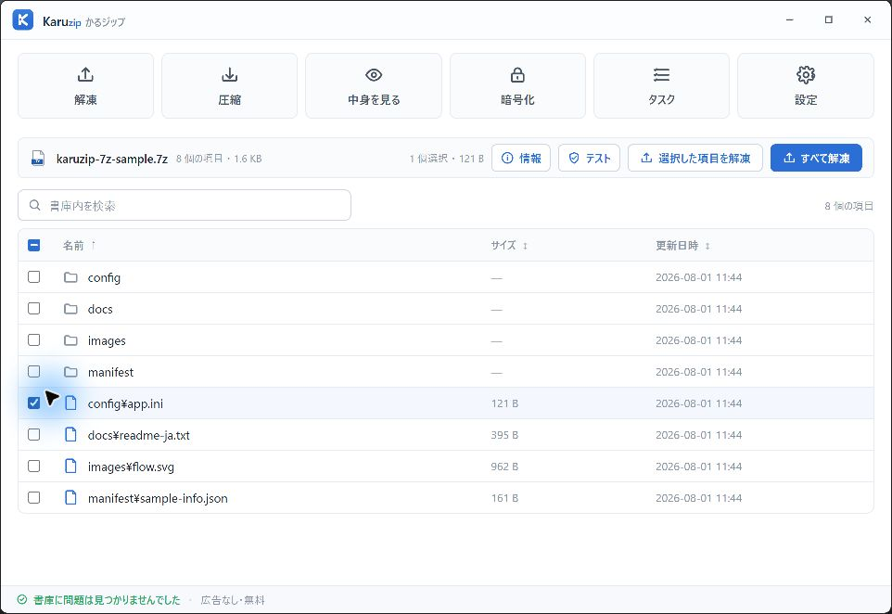Open the 圧縮 (compress) tile
This screenshot has height=614, width=892.
point(229,86)
